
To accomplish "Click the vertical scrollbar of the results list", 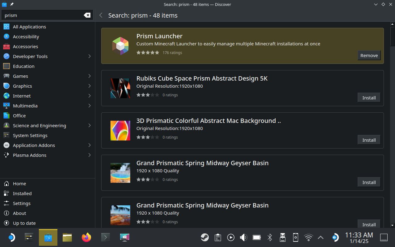I will coord(392,93).
